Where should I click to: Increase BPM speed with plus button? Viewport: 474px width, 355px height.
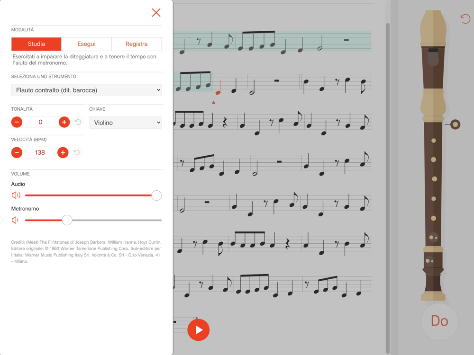[x=63, y=152]
